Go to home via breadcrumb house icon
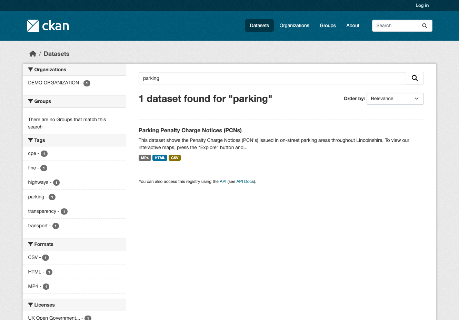Viewport: 459px width, 320px height. (x=33, y=54)
